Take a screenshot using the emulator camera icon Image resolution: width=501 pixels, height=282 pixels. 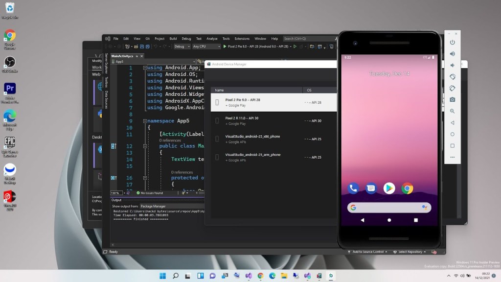[x=452, y=99]
